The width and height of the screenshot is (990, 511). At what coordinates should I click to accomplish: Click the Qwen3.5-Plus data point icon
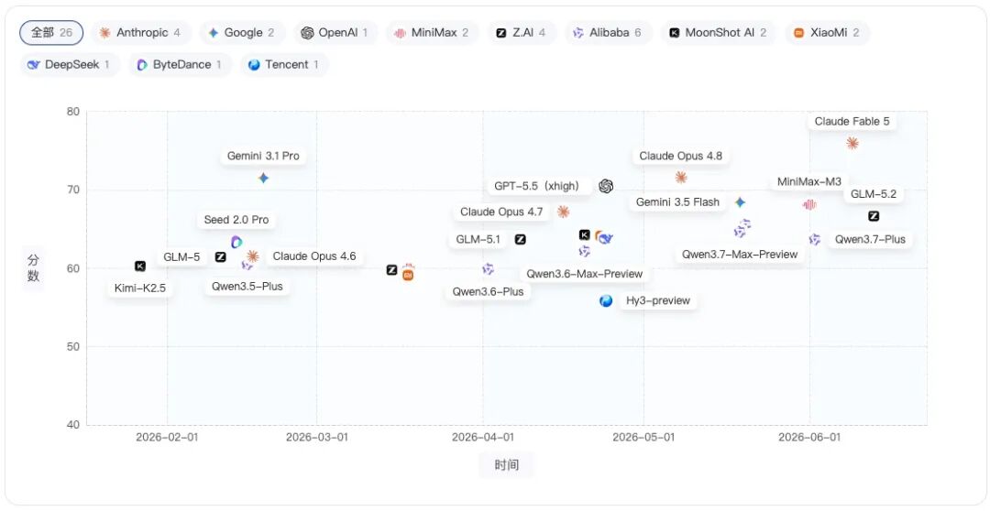tap(247, 266)
